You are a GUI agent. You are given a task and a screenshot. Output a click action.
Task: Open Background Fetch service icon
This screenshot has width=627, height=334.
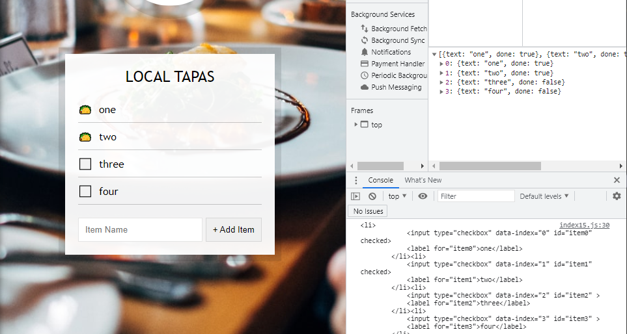[364, 29]
